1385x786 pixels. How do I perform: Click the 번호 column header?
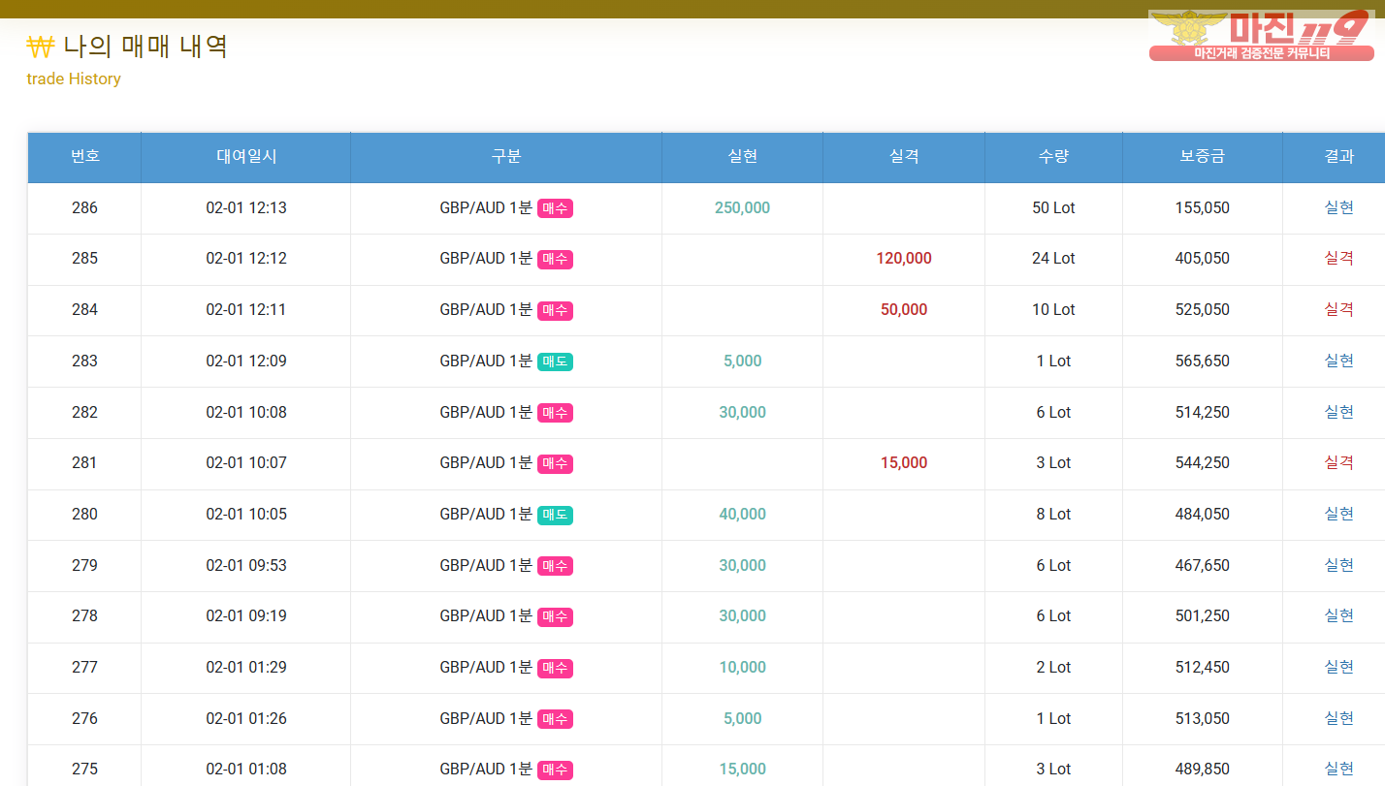pyautogui.click(x=84, y=156)
